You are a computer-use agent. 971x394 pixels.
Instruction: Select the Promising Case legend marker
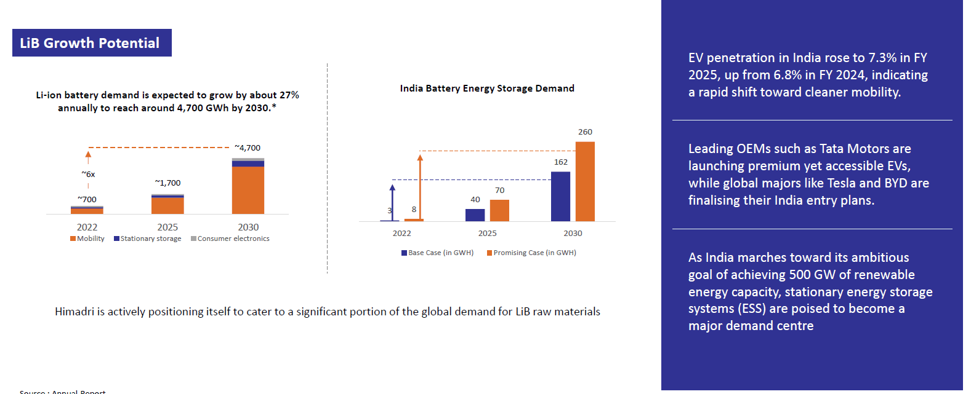[490, 253]
